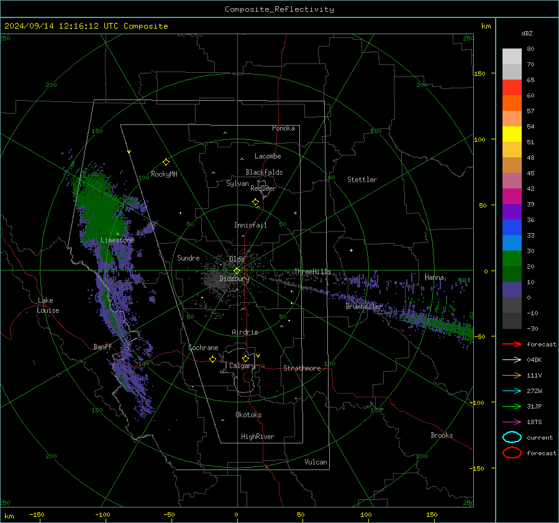The image size is (559, 523).
Task: Click the Cochrane label
Action: point(203,348)
